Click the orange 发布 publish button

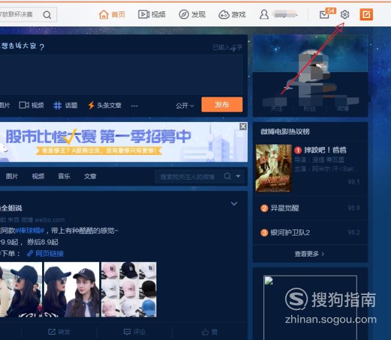tap(222, 105)
